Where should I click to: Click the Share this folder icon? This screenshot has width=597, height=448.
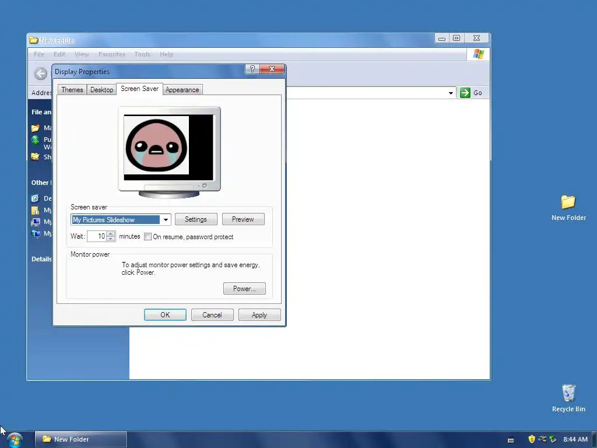coord(36,156)
